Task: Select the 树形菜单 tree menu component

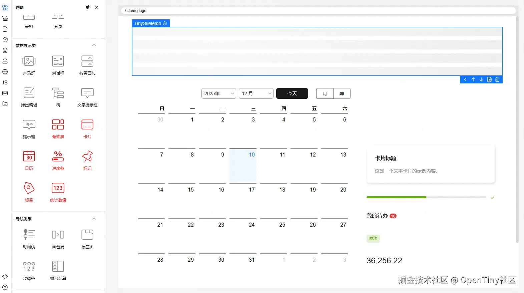Action: (x=58, y=271)
